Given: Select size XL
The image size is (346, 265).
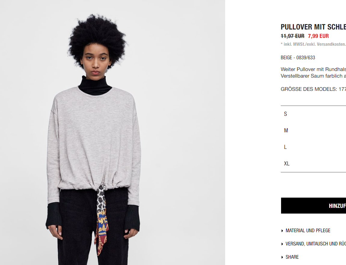Looking at the screenshot, I should pos(313,164).
